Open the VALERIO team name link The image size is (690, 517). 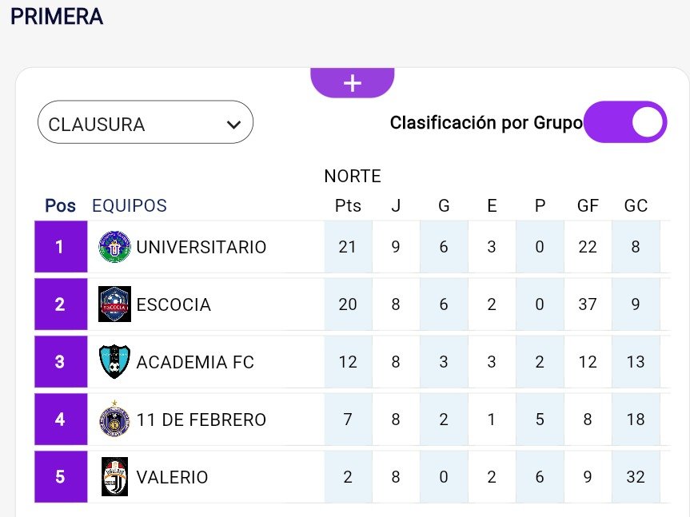(x=172, y=477)
